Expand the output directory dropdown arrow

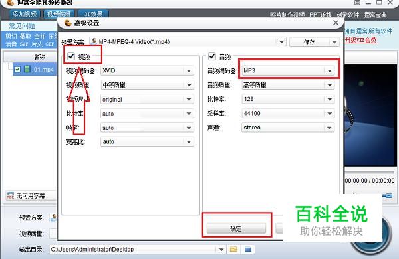click(x=221, y=250)
